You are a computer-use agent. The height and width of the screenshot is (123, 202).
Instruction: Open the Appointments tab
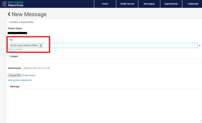click(171, 4)
